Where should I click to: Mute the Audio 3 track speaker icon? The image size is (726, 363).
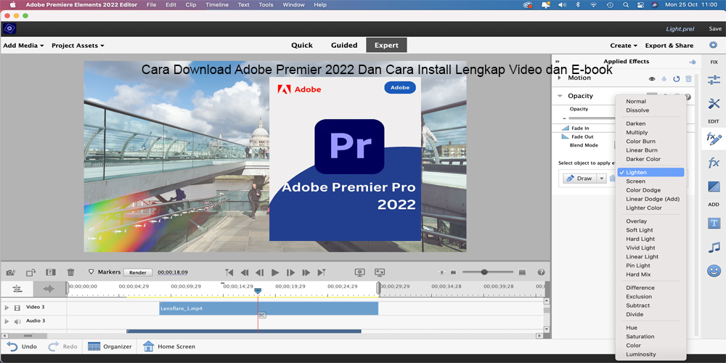(x=17, y=322)
